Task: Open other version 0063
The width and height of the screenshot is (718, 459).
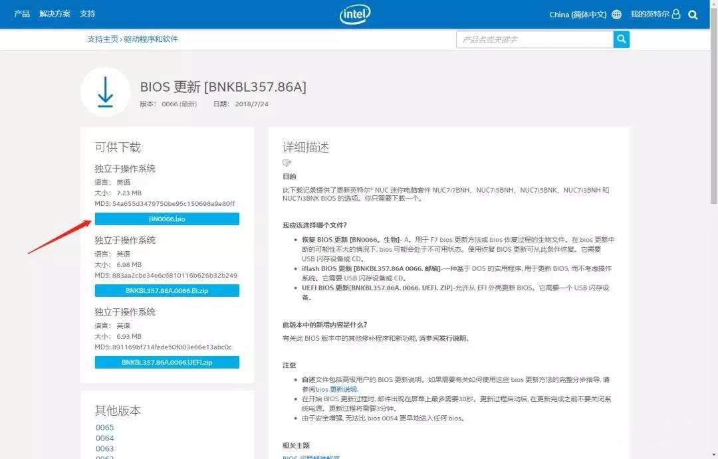Action: (105, 448)
